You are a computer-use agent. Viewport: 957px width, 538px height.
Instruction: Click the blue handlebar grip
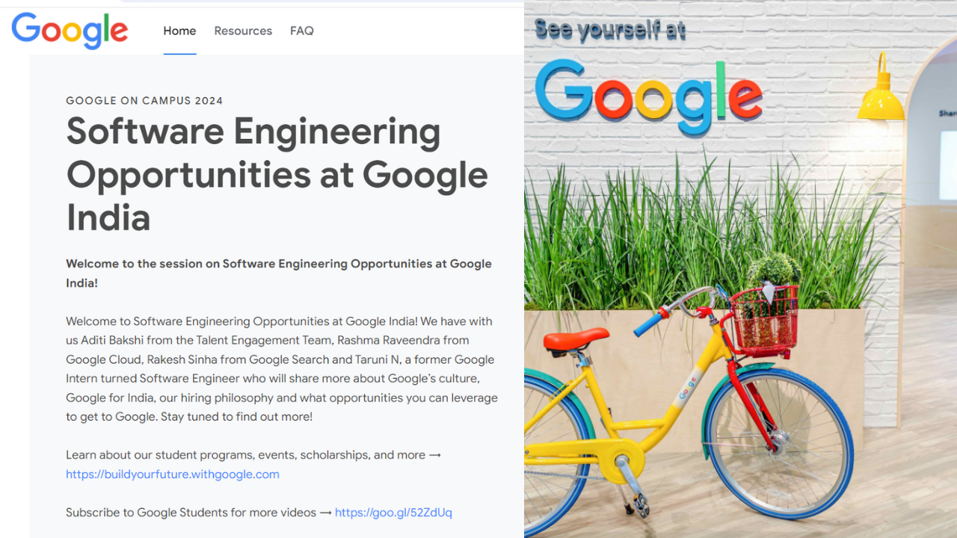click(x=648, y=324)
